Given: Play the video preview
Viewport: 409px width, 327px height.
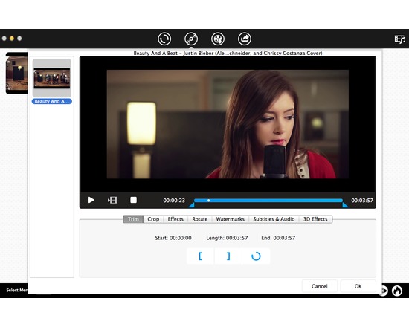Looking at the screenshot, I should tap(91, 200).
